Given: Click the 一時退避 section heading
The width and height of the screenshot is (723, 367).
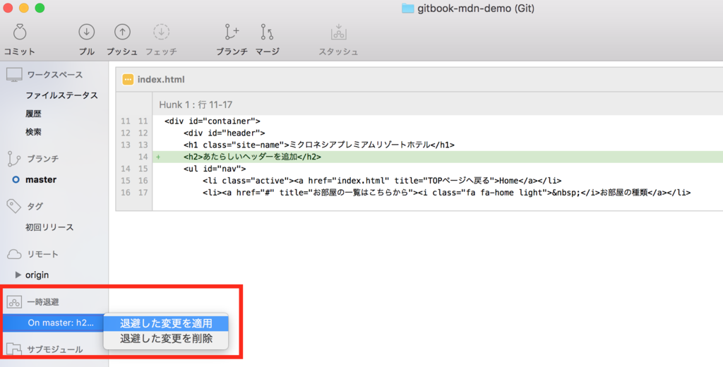Looking at the screenshot, I should pos(43,302).
